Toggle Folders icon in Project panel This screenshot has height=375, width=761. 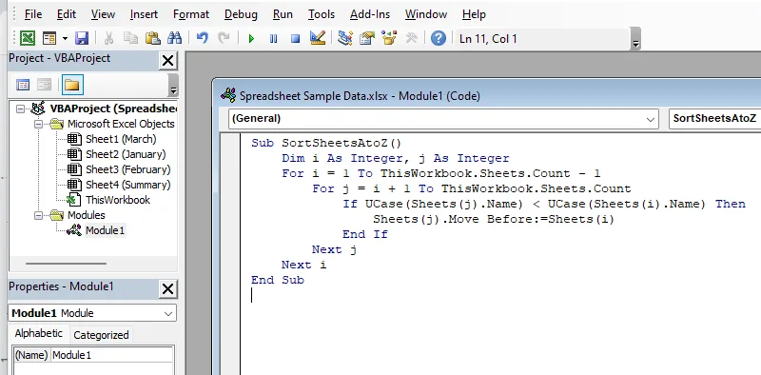(x=72, y=85)
